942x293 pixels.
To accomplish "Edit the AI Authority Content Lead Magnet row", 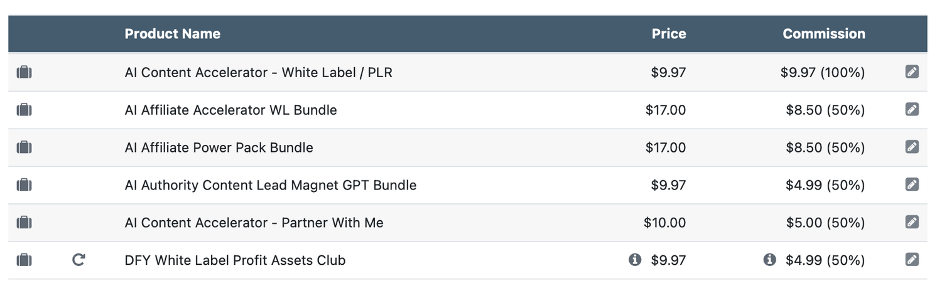I will [912, 184].
